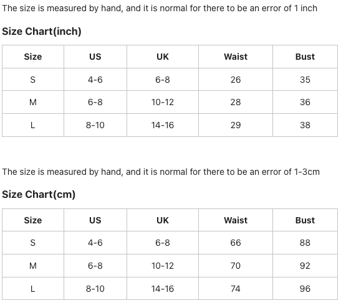Viewport: 341px width, 303px height.
Task: Click the Size Chart(inch) heading
Action: [42, 32]
